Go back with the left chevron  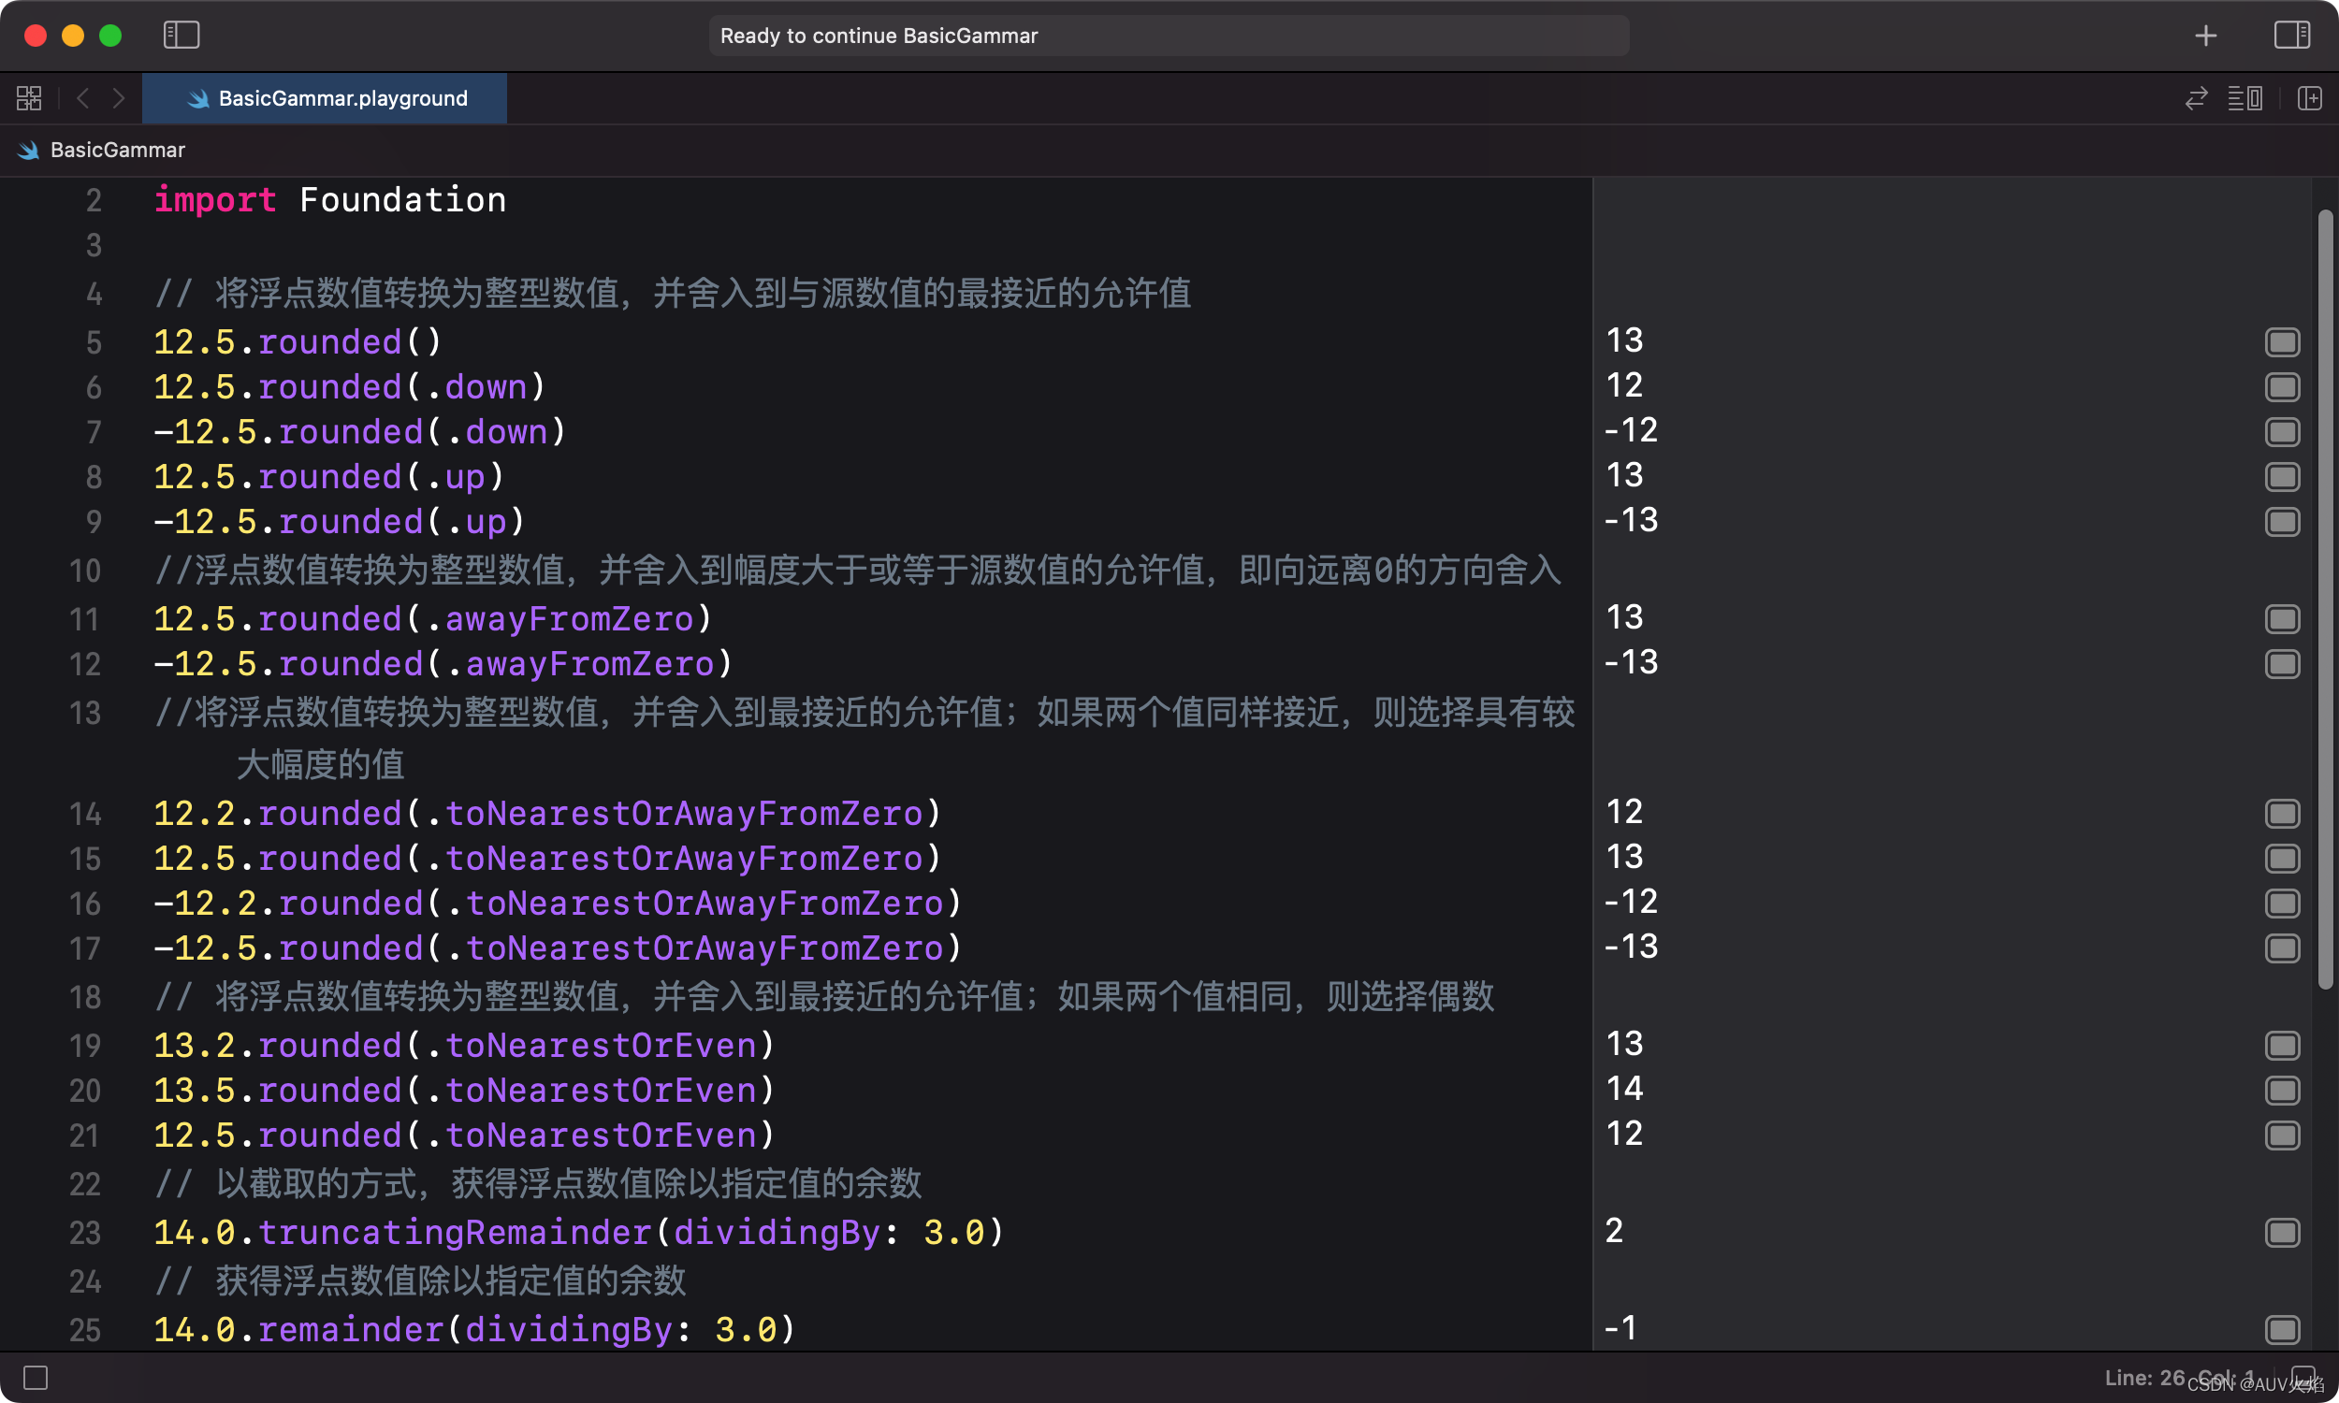pos(83,98)
